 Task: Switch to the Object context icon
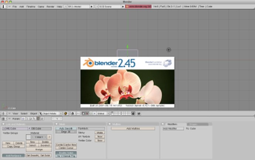[x=34, y=119]
